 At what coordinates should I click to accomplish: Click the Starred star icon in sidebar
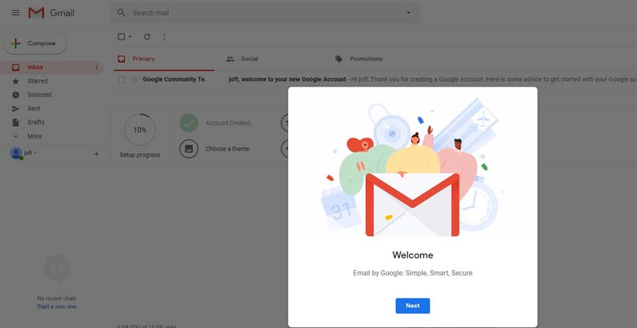(x=15, y=81)
